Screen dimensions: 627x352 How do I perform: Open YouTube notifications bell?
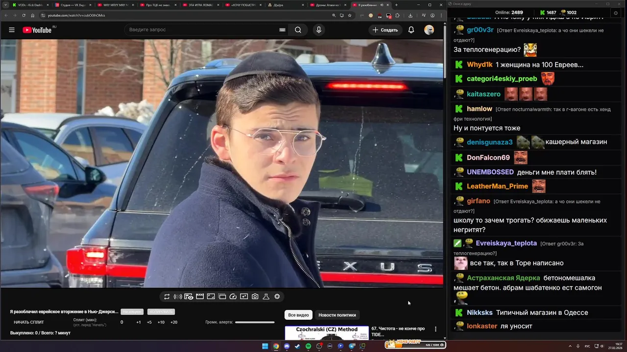[411, 30]
